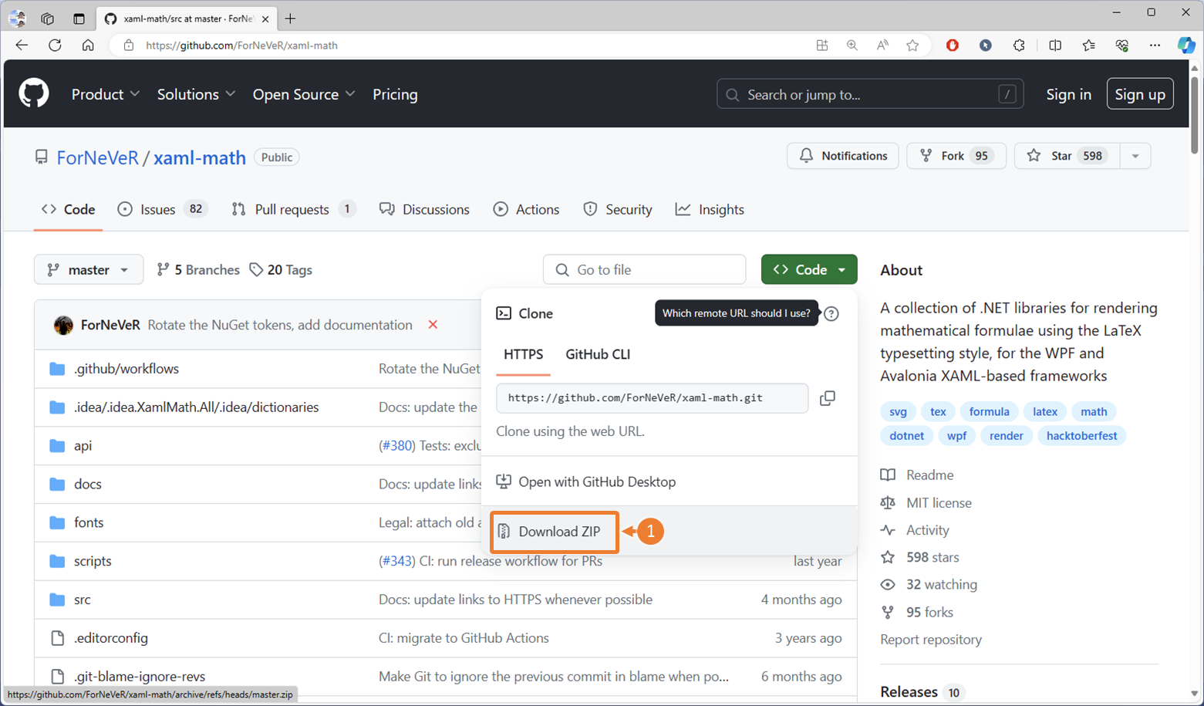
Task: Expand the Open Source menu
Action: pos(304,94)
